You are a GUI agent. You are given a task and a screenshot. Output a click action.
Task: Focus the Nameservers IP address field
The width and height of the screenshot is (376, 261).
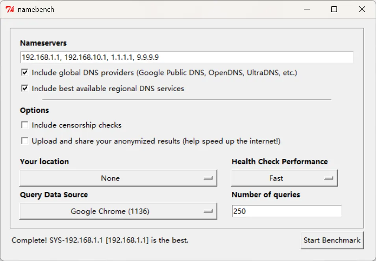pos(187,57)
